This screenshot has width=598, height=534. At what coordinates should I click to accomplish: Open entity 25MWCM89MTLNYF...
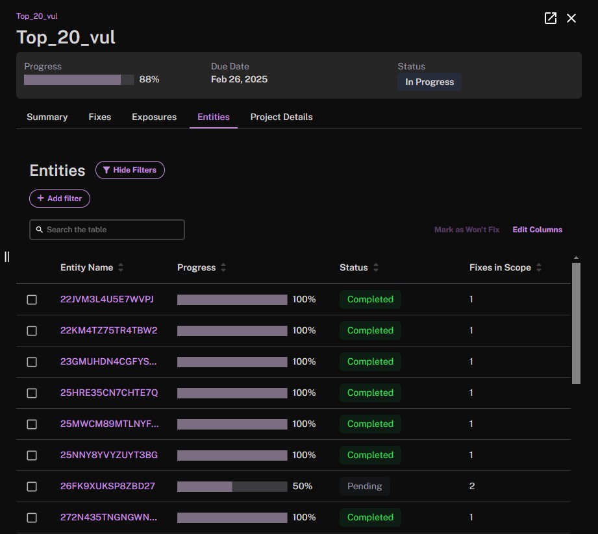110,424
